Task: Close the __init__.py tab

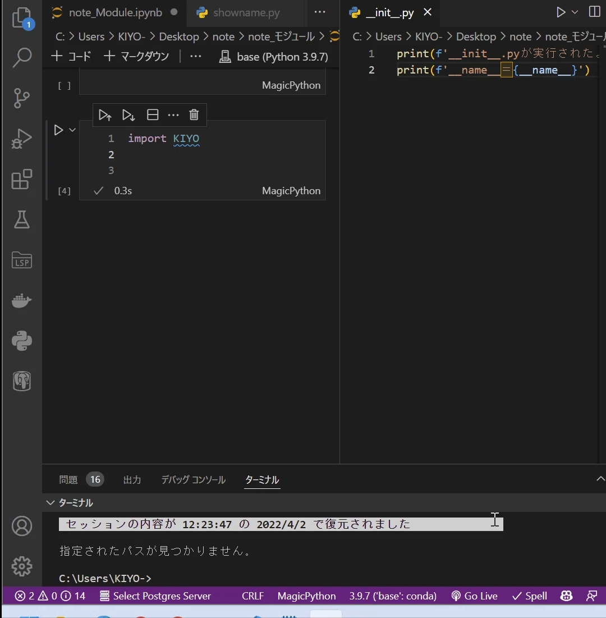Action: pyautogui.click(x=428, y=12)
